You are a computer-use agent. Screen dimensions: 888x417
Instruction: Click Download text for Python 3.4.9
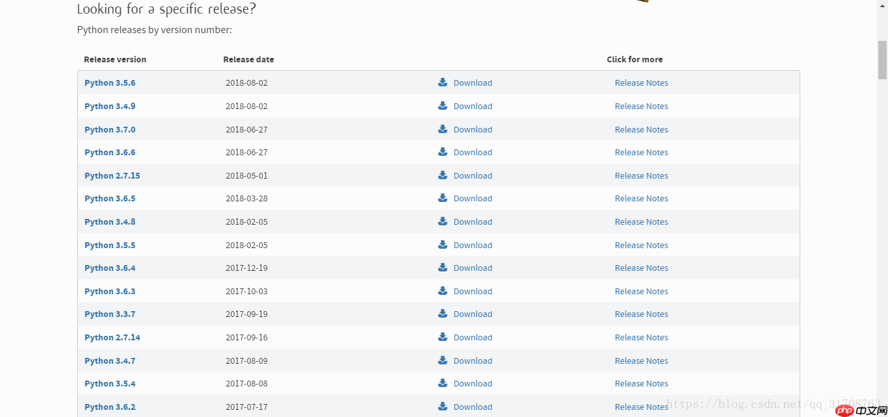[473, 107]
